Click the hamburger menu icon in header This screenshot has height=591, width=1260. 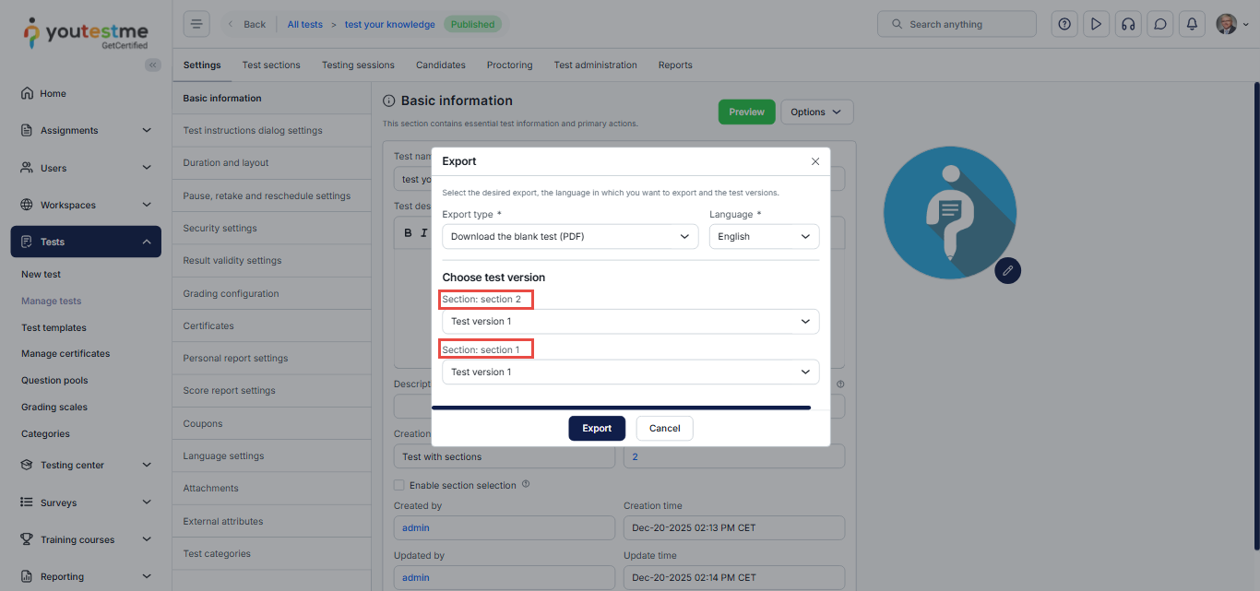(196, 24)
